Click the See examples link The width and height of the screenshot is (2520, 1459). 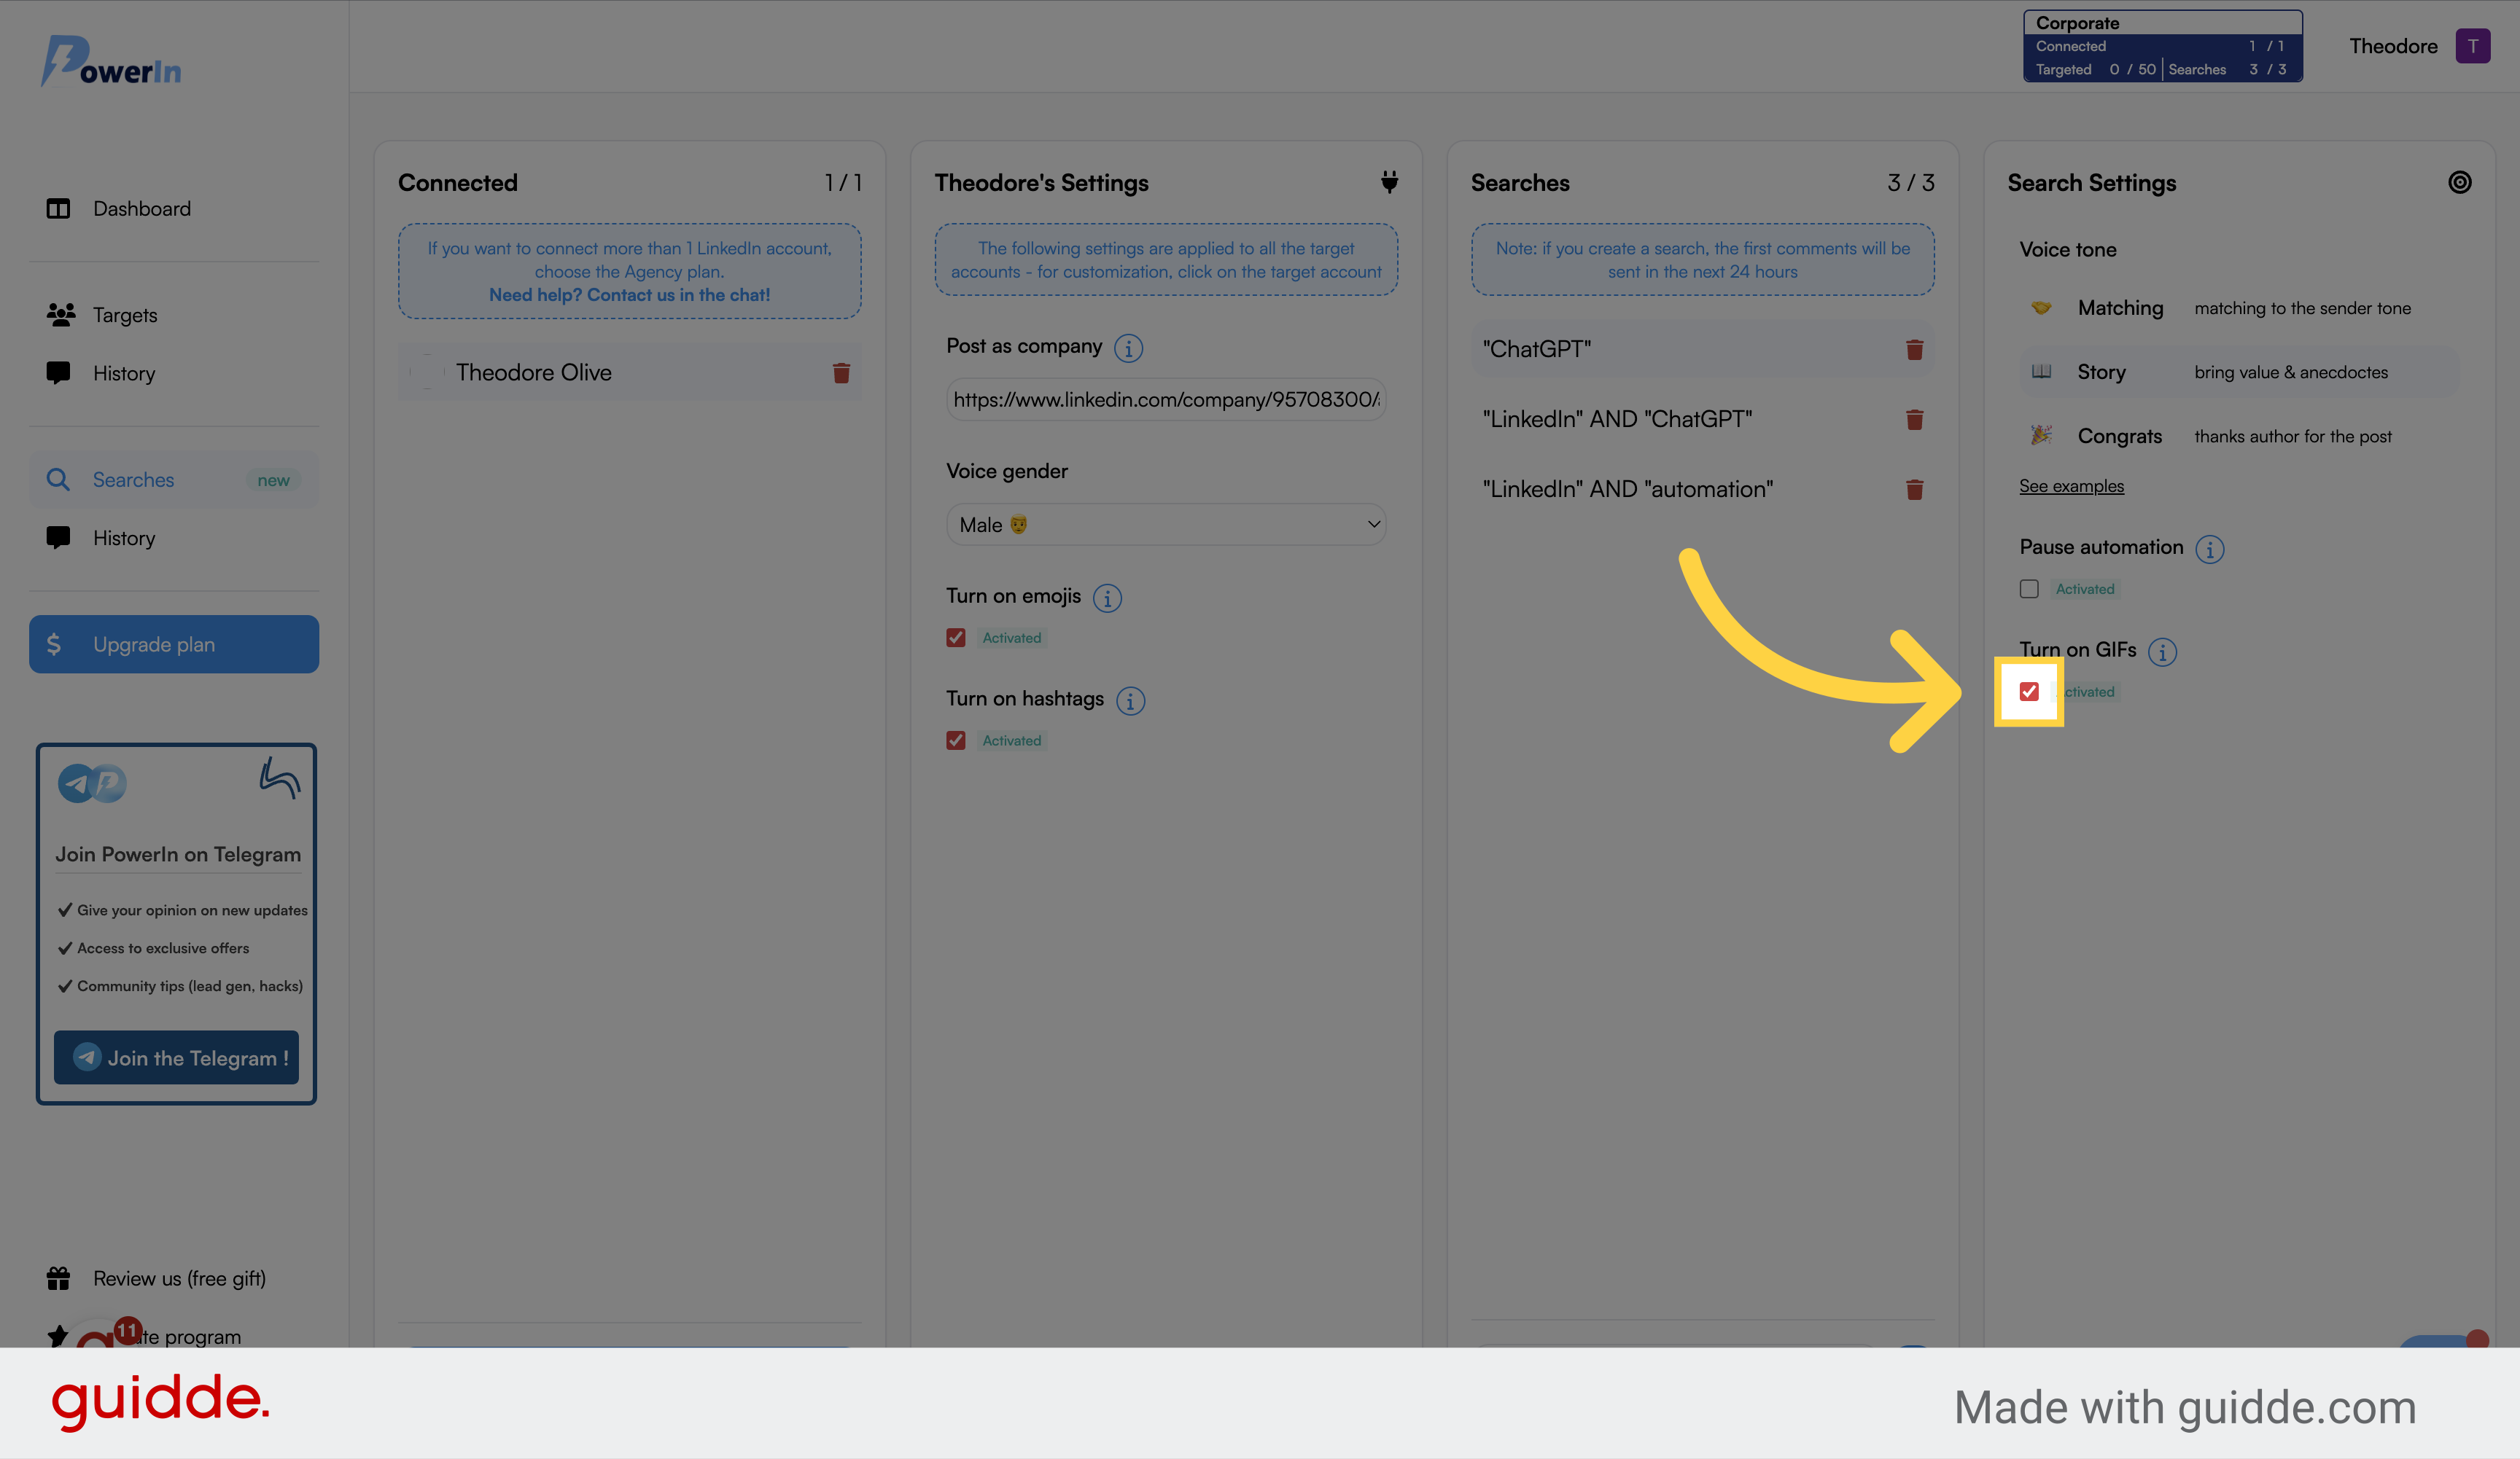coord(2070,485)
